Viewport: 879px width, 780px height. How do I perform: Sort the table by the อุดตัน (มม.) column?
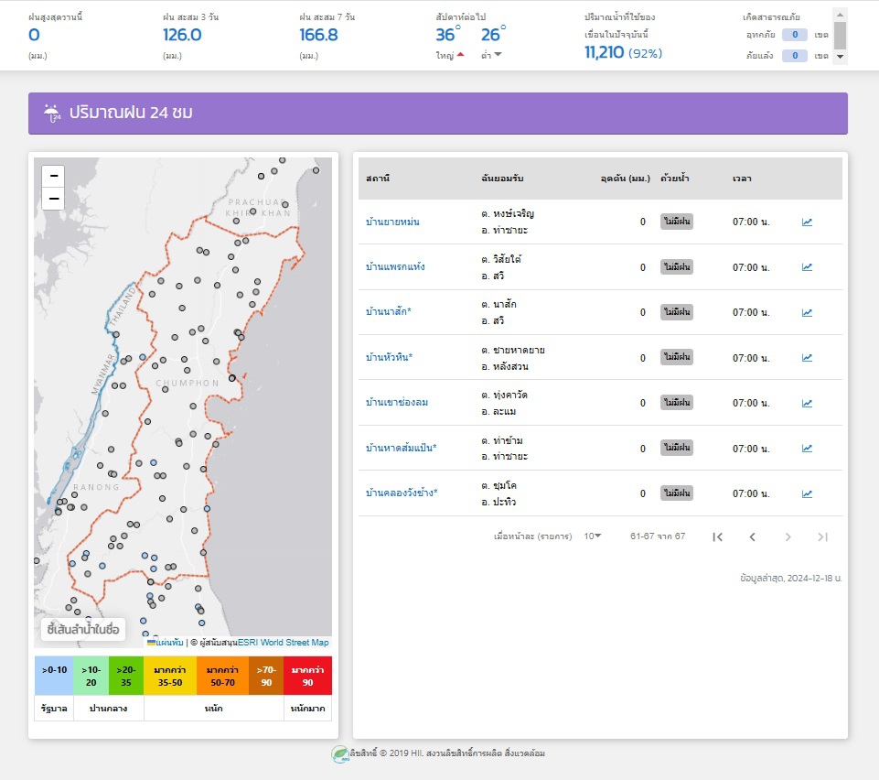click(625, 179)
